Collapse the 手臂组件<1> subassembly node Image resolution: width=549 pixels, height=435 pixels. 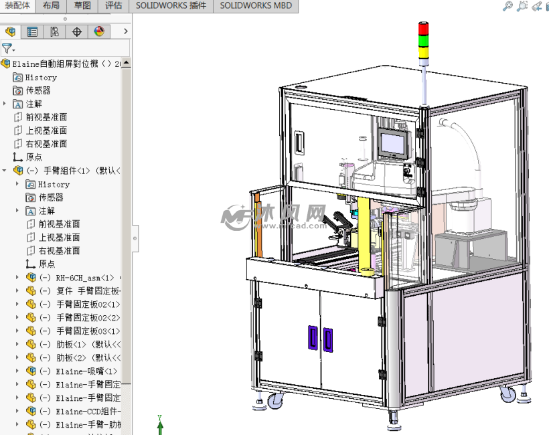coord(5,171)
